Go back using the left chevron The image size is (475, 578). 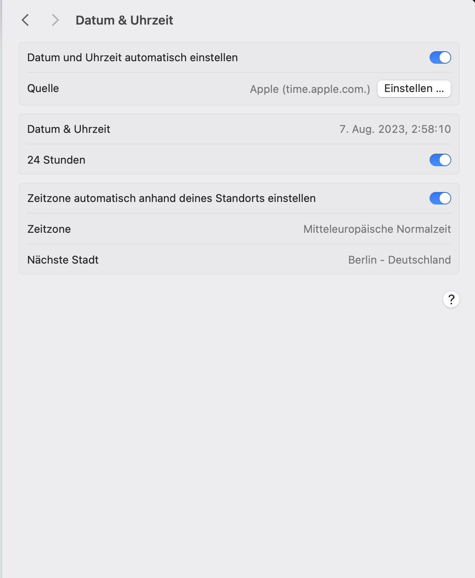[25, 20]
